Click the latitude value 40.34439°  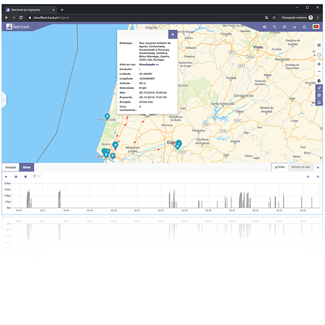click(x=146, y=74)
